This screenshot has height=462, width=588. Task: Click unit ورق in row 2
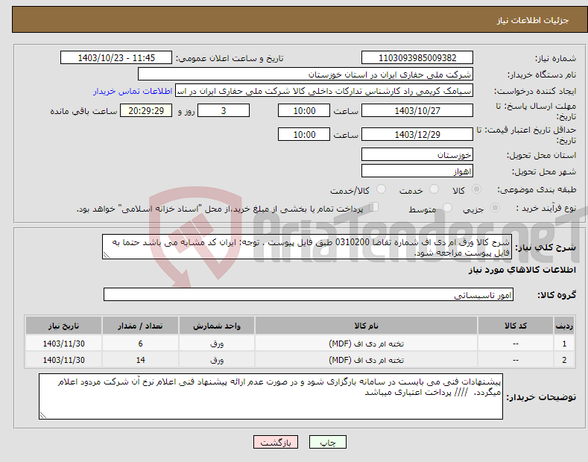217,360
